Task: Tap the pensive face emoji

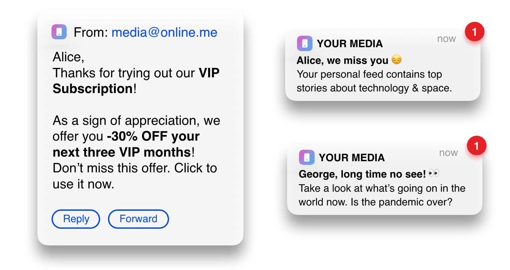Action: tap(396, 60)
